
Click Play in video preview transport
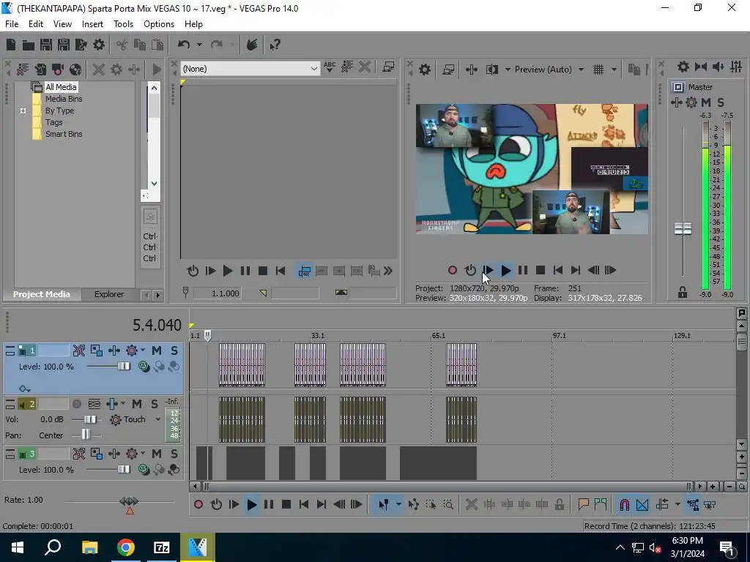click(x=505, y=271)
